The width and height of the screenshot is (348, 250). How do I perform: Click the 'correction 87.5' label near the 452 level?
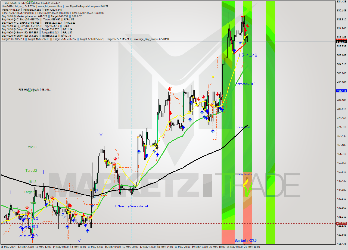pos(246,174)
